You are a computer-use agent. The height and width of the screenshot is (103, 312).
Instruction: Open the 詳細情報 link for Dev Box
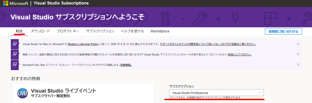pos(126,65)
